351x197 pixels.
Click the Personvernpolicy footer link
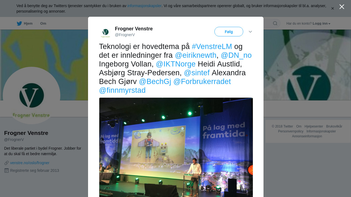coord(291,131)
